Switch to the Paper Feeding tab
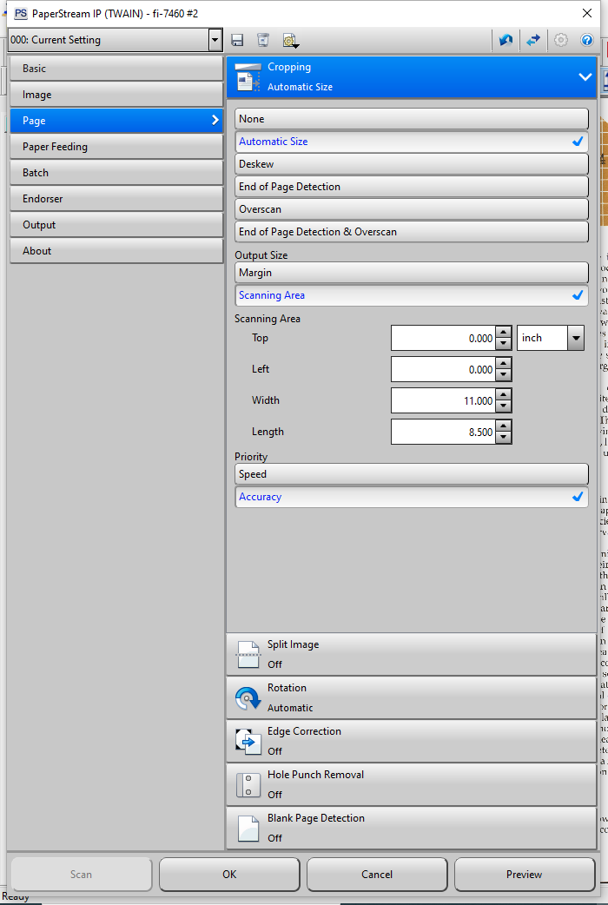This screenshot has height=905, width=608. point(116,147)
